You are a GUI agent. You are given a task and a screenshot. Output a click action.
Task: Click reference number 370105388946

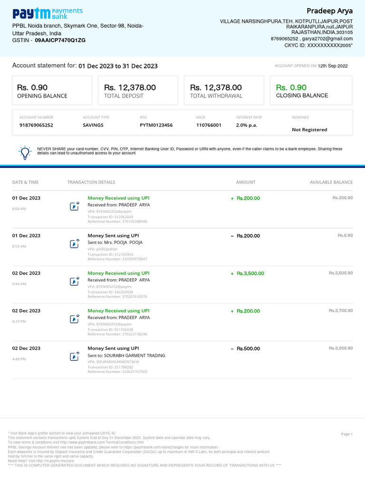coord(134,222)
